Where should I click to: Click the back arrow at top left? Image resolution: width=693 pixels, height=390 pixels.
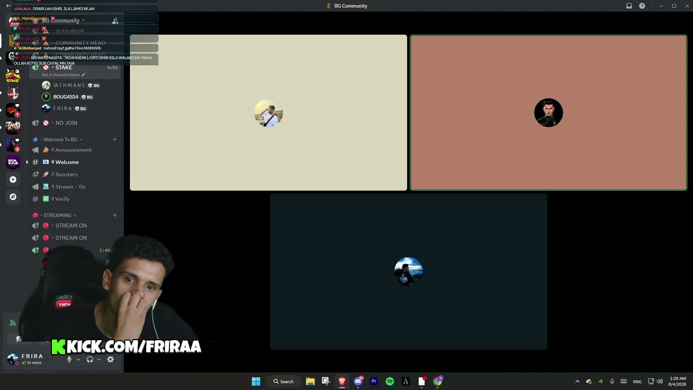point(8,6)
